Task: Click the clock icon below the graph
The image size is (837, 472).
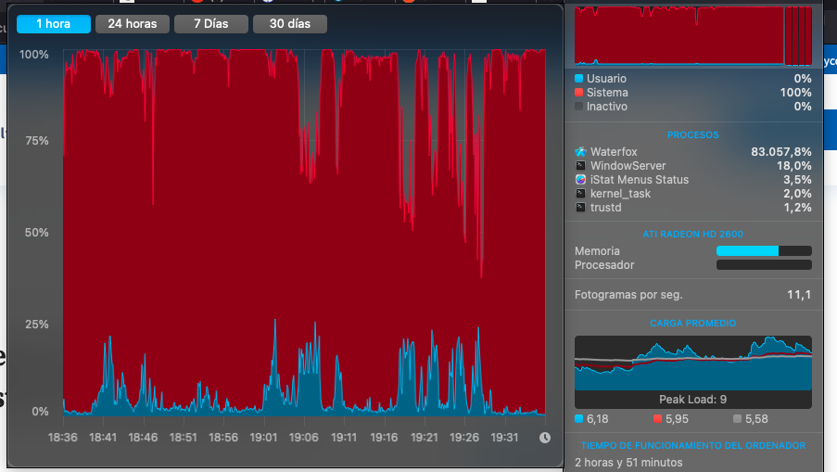Action: (x=544, y=438)
